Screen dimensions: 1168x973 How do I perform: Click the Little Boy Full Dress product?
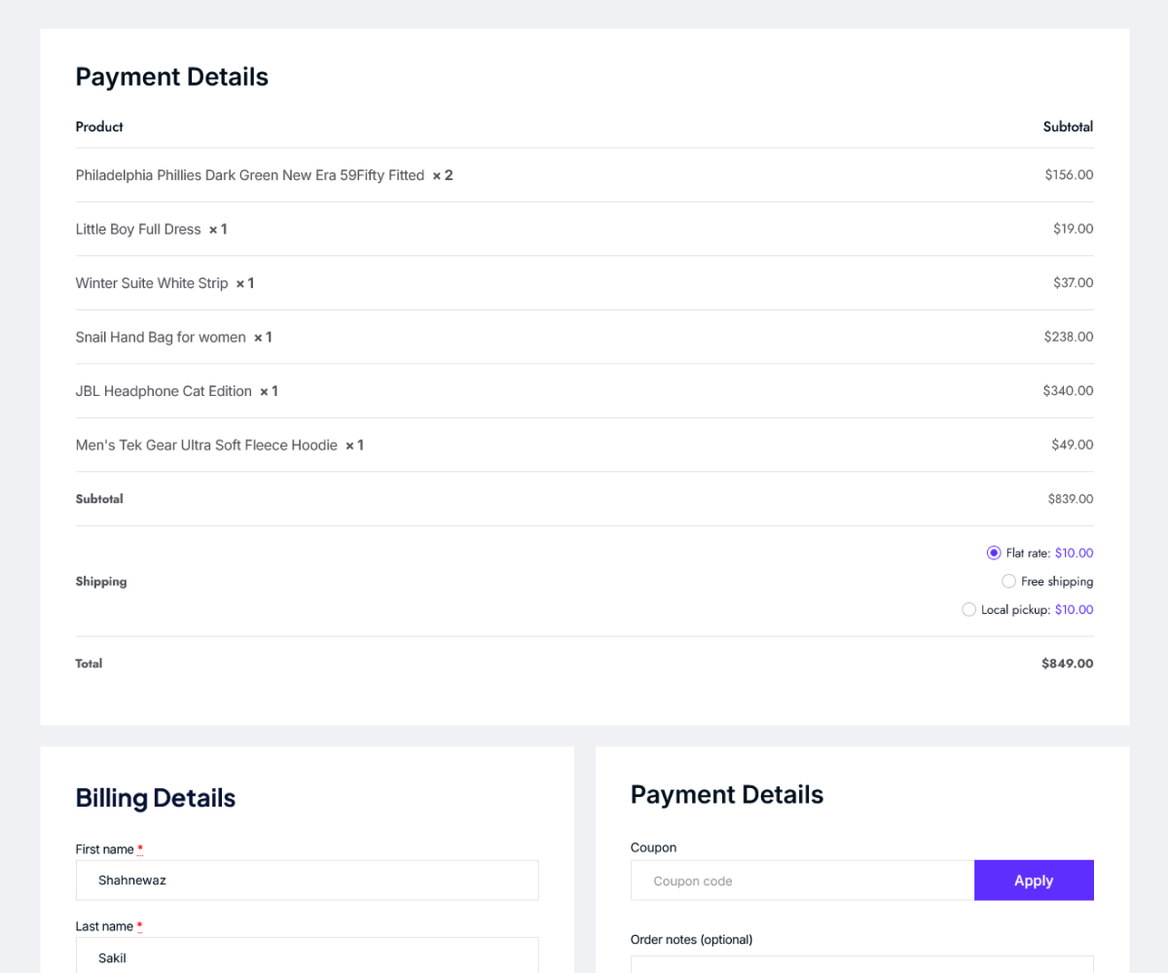138,230
